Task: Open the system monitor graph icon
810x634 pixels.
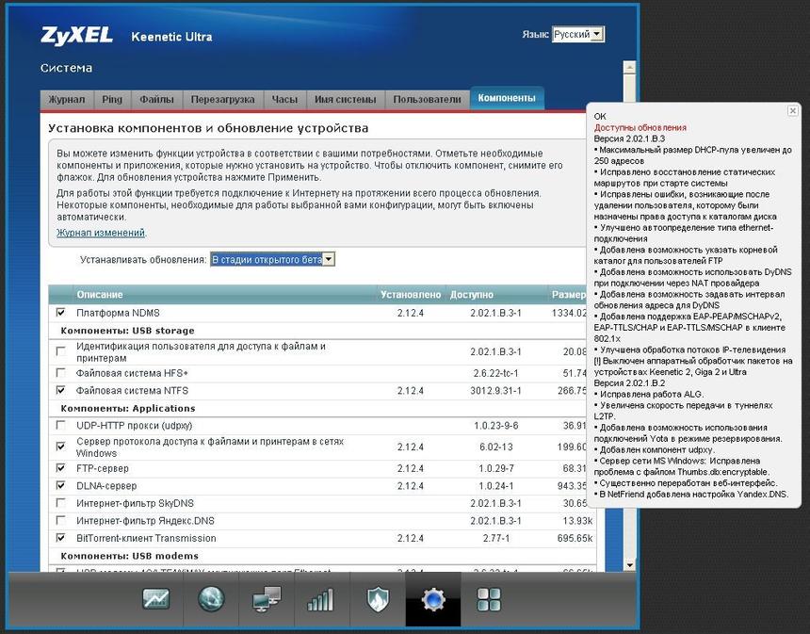Action: tap(156, 599)
